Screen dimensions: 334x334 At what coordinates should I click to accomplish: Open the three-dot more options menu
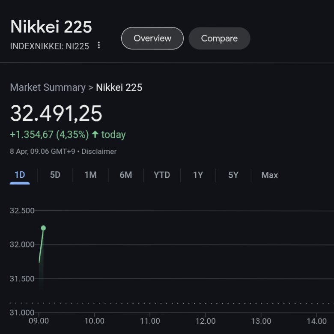(99, 45)
